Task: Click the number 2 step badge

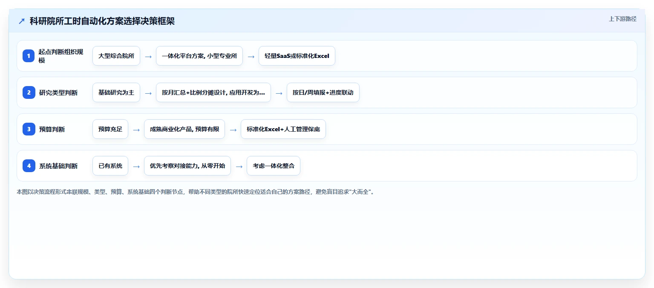Action: coord(29,92)
